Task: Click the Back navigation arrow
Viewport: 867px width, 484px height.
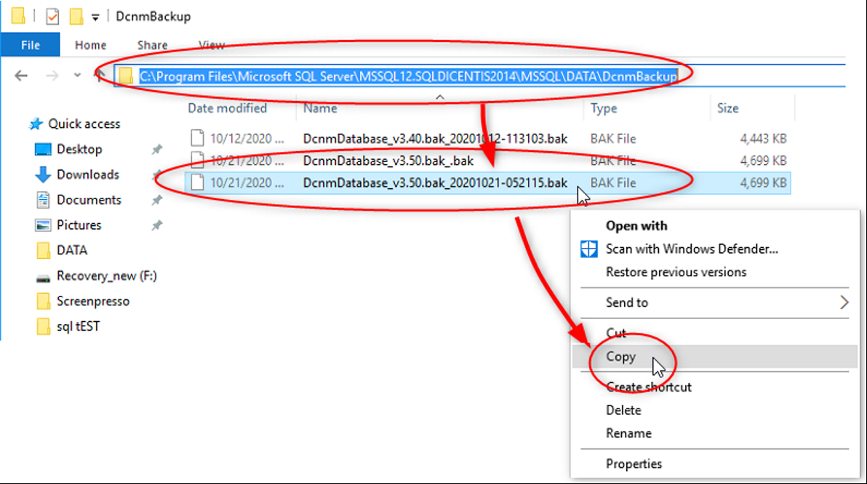Action: coord(21,76)
